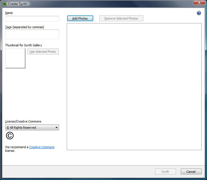The height and width of the screenshot is (180, 207).
Task: Click the copyright symbol icon
Action: coord(9,136)
